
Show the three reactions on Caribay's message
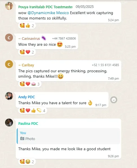[30, 84]
